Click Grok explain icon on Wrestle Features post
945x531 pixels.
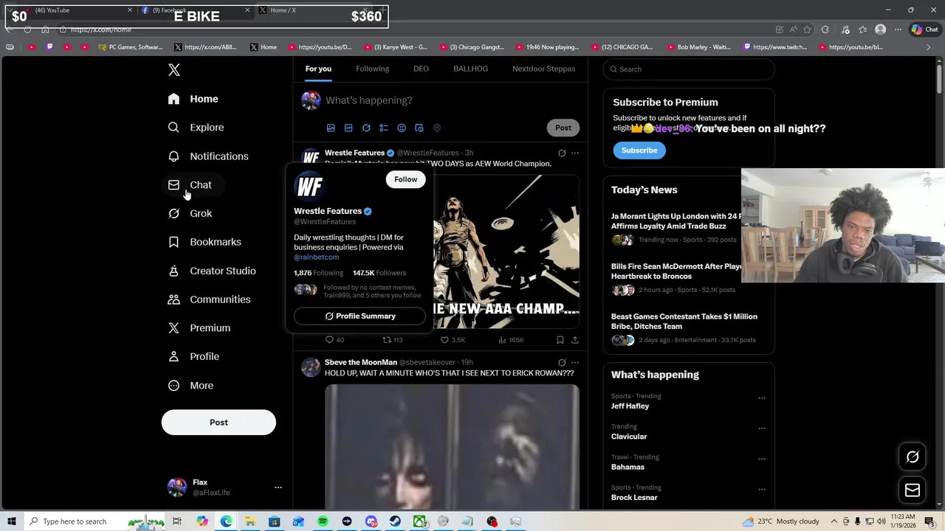click(562, 153)
